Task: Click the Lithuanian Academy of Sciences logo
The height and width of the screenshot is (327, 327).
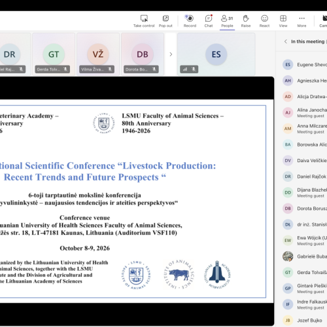Action: 217,274
